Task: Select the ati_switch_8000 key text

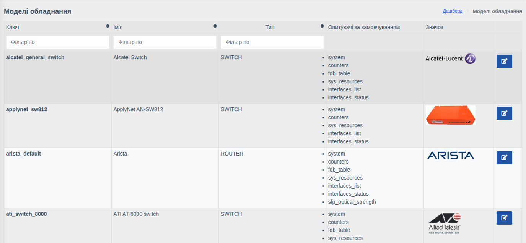Action: (26, 214)
